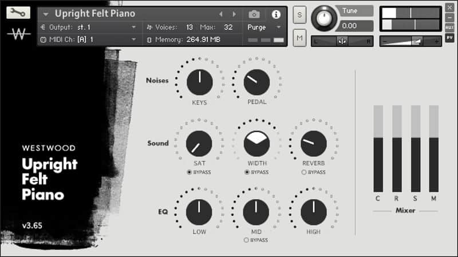Click the PV button in header
The height and width of the screenshot is (257, 458).
(x=450, y=37)
